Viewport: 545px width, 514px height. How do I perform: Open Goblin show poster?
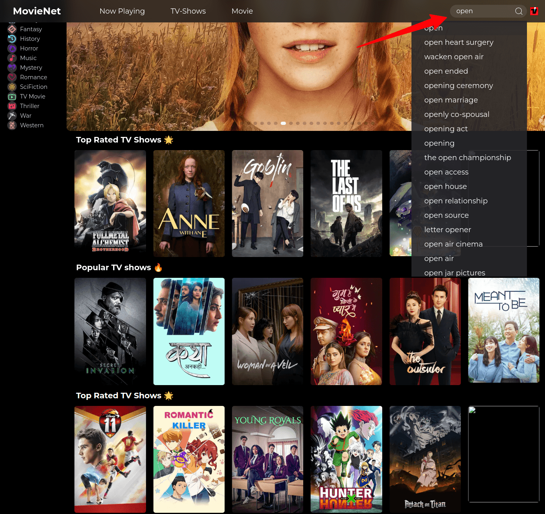coord(267,203)
